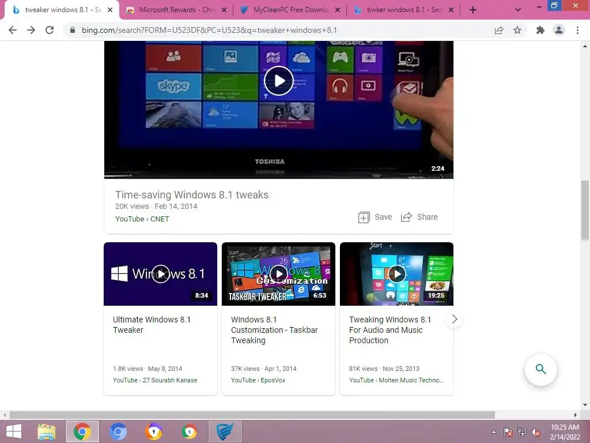Open Chrome profile avatar

559,30
